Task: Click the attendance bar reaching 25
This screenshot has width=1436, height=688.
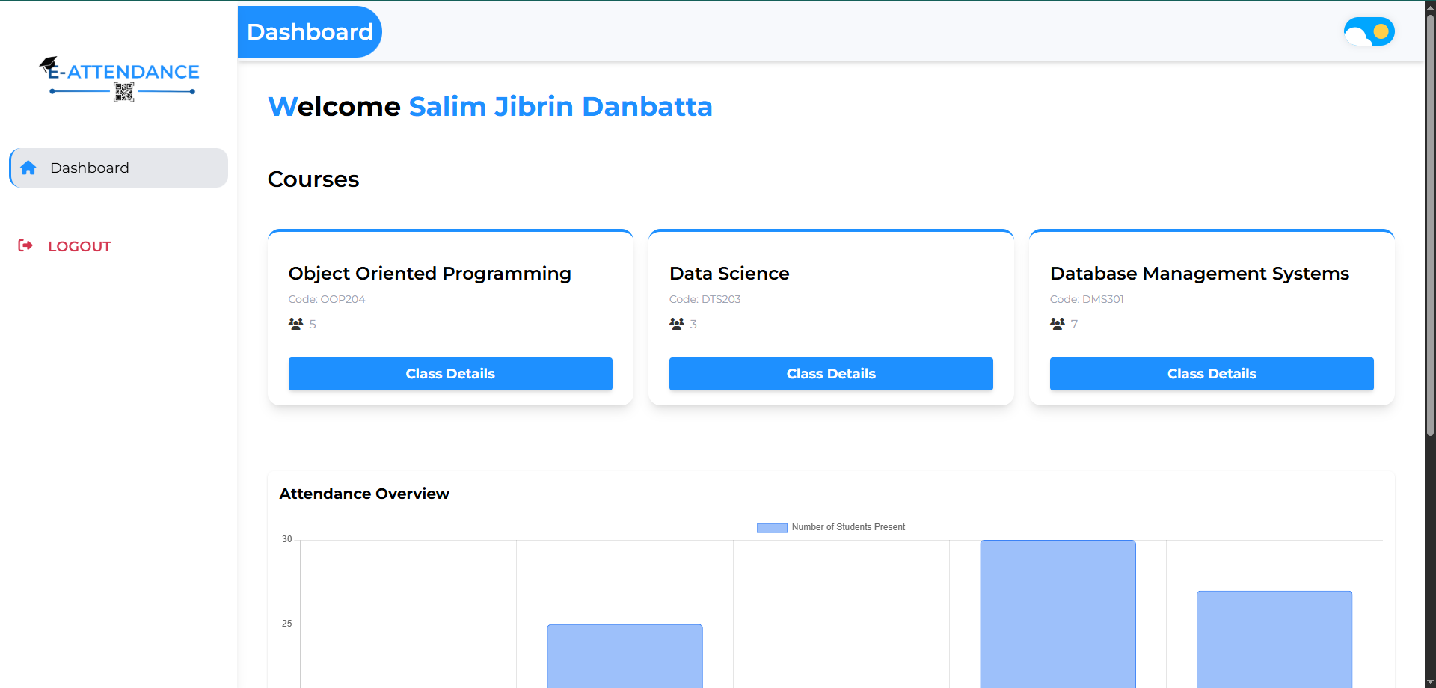Action: pyautogui.click(x=625, y=656)
